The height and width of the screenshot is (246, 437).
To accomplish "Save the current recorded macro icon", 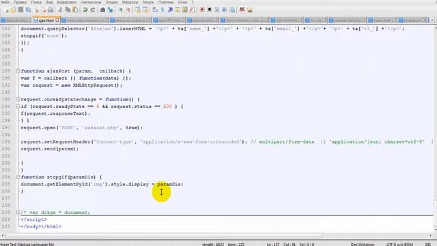I will [x=232, y=10].
